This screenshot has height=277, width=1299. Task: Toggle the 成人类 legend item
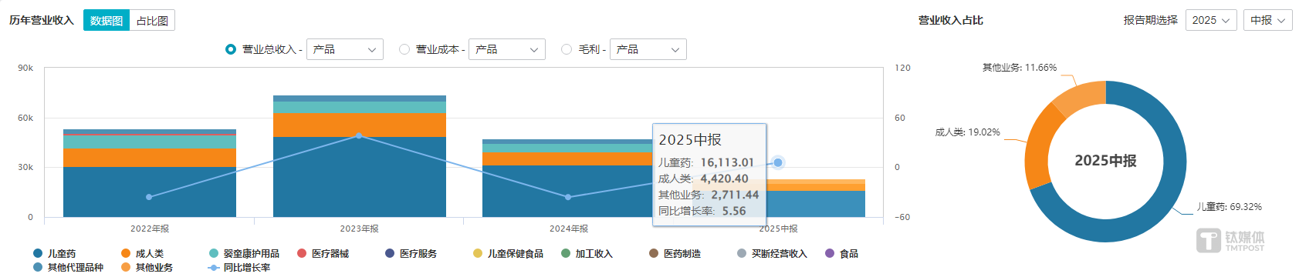pos(143,253)
